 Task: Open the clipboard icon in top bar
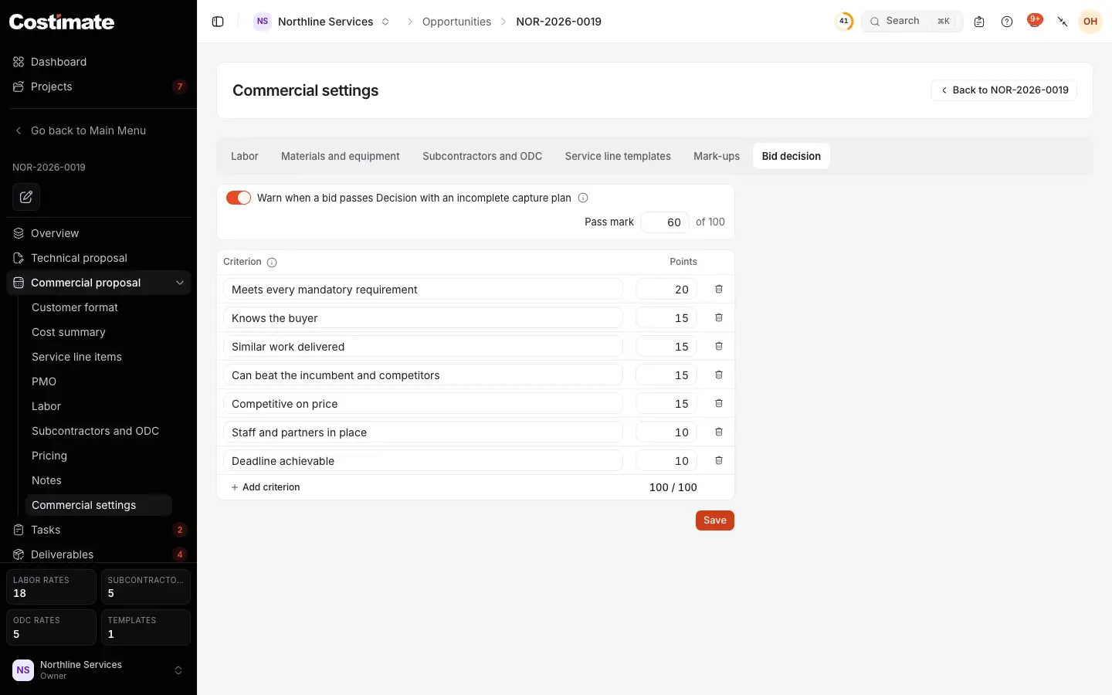979,22
